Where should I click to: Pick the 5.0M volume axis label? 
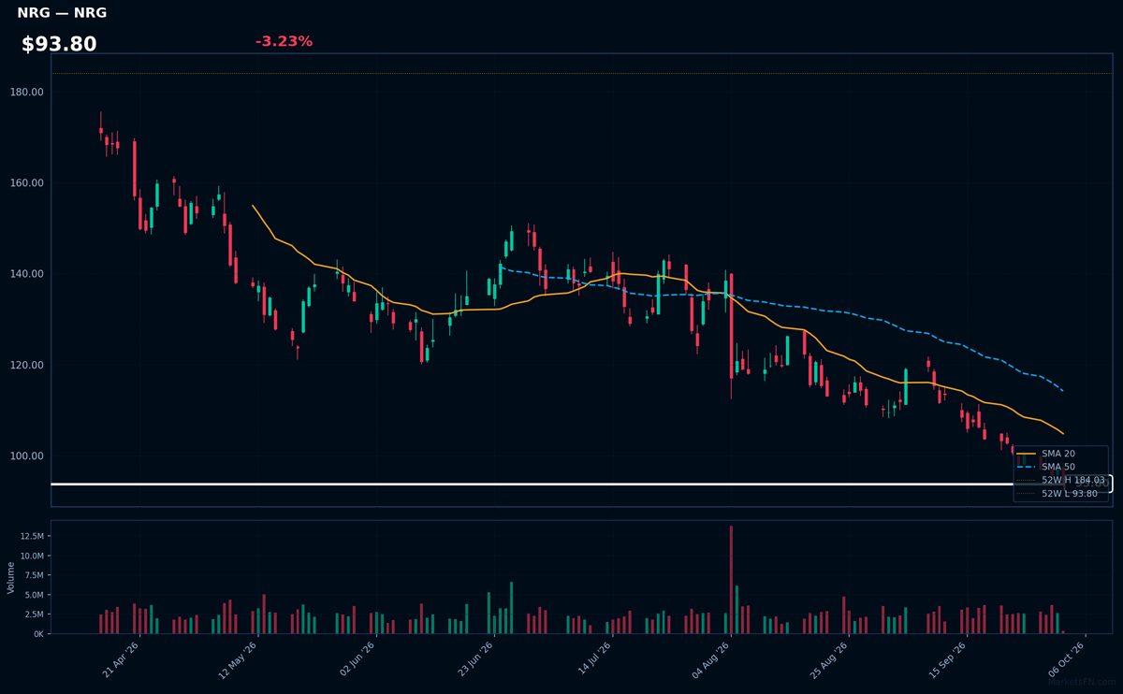34,595
